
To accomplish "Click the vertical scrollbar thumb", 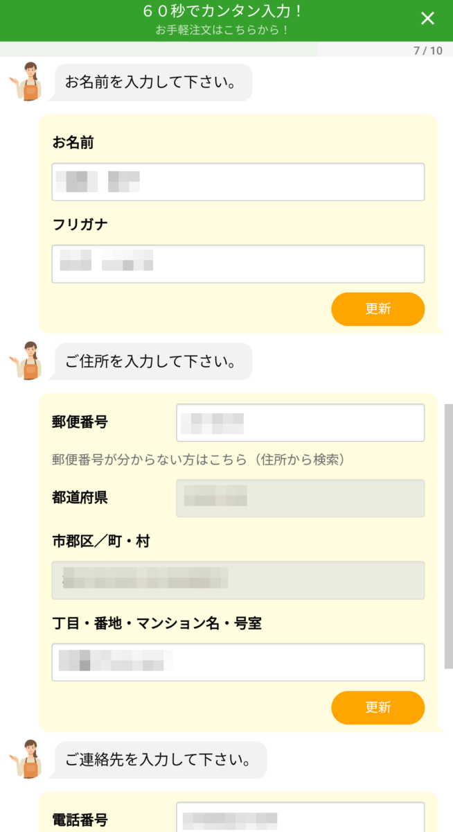I will click(448, 534).
